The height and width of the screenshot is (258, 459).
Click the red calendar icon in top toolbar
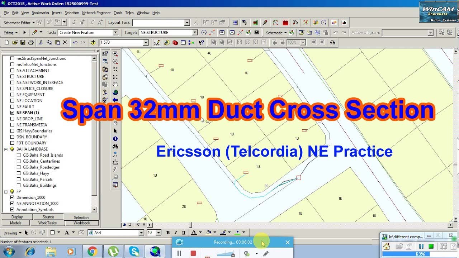[x=285, y=22]
